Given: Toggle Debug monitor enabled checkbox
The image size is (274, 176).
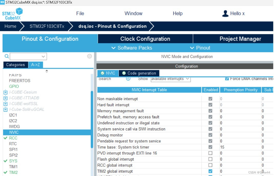Looking at the screenshot, I should pyautogui.click(x=210, y=135).
